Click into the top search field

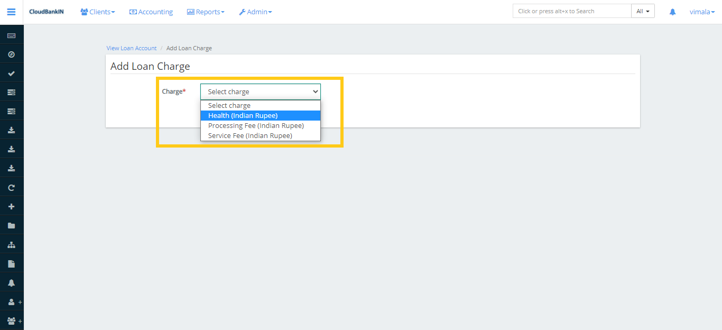pos(571,11)
